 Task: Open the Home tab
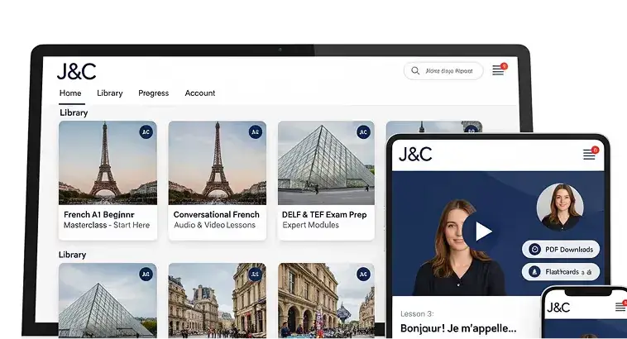[x=70, y=93]
